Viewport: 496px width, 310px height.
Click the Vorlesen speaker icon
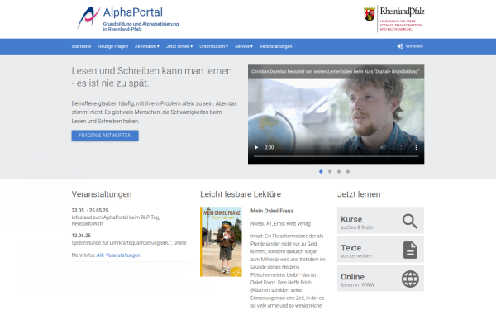400,46
